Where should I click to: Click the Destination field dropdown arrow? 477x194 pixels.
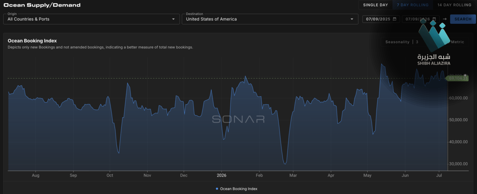tap(352, 19)
